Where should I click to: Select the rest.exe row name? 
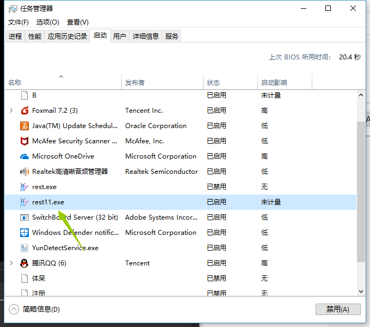coord(45,187)
